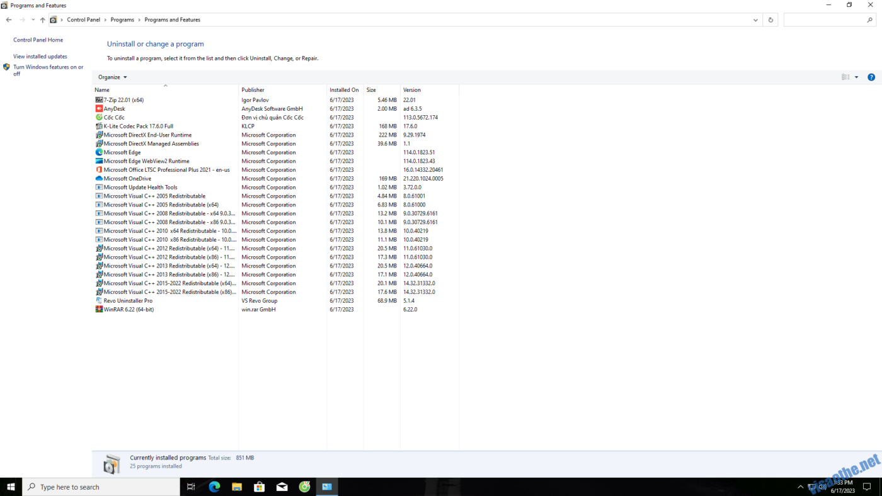Open Control Panel Home link
This screenshot has width=882, height=496.
pyautogui.click(x=38, y=40)
